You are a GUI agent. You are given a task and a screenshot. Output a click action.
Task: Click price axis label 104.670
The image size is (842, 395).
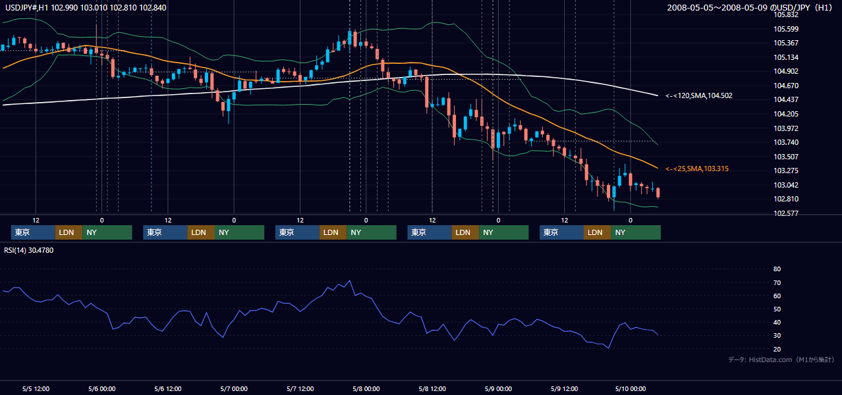786,86
